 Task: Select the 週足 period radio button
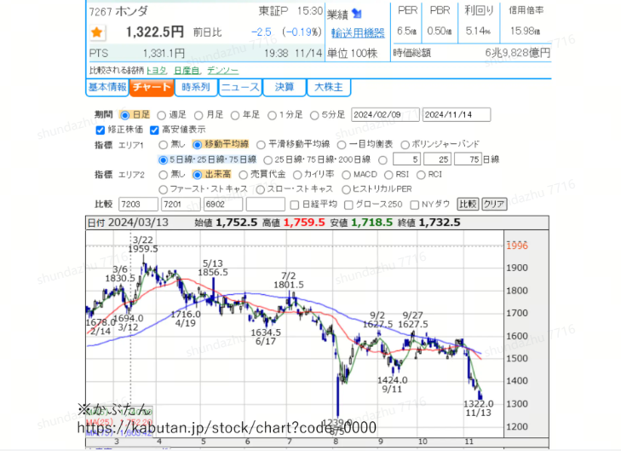tap(161, 115)
